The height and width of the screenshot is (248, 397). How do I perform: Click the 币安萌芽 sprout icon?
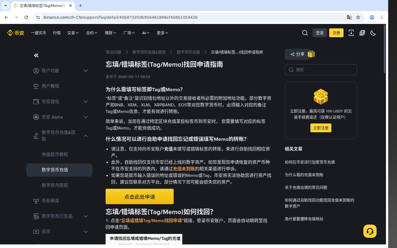tap(36, 201)
